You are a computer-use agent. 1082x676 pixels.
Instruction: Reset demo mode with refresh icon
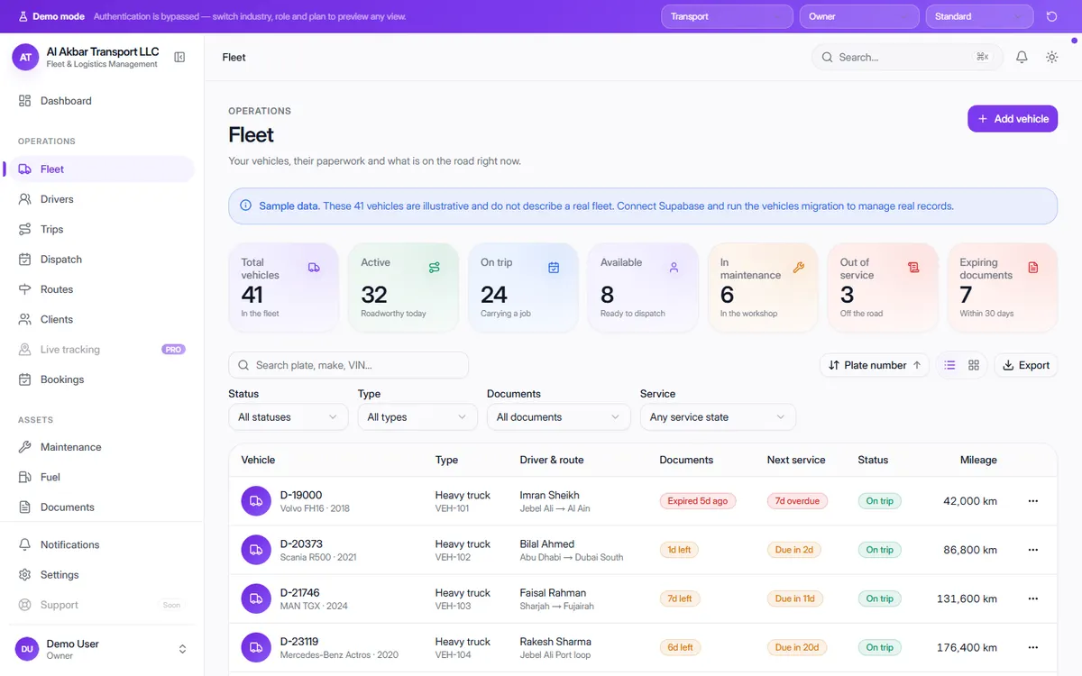click(x=1051, y=16)
